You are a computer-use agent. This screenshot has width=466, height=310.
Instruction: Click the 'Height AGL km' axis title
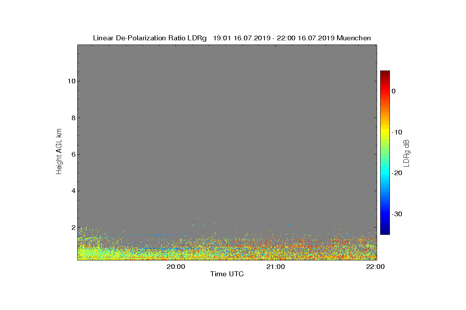pyautogui.click(x=59, y=152)
